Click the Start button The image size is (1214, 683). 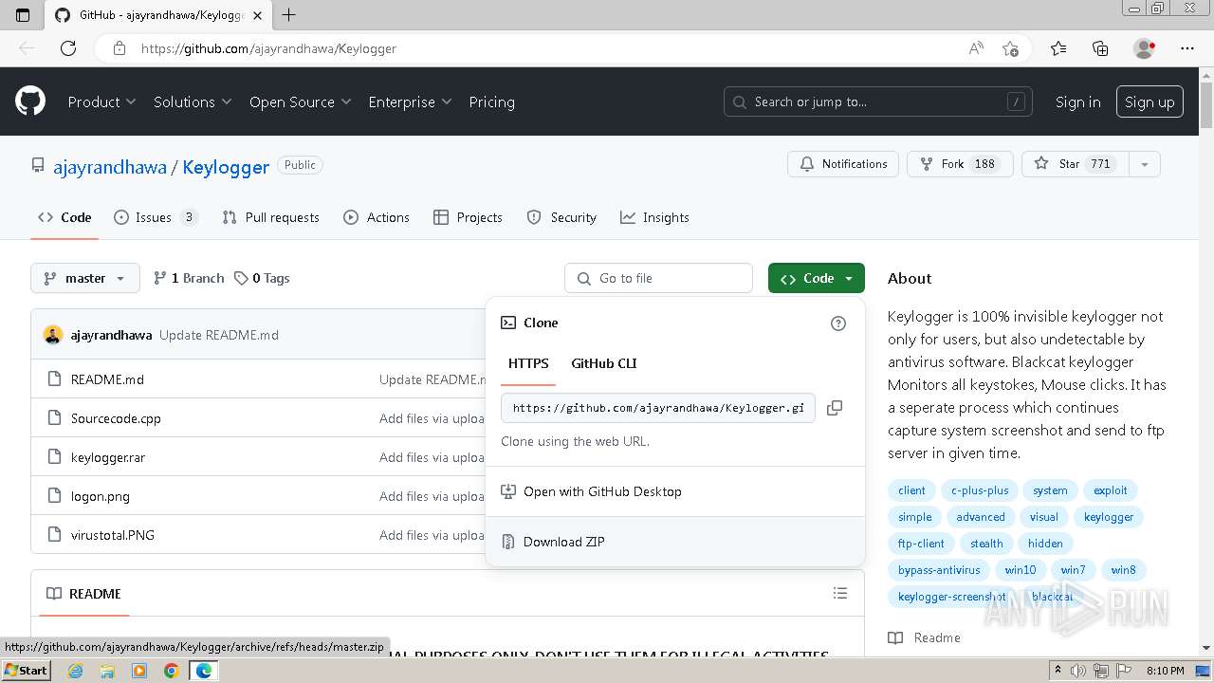[26, 671]
